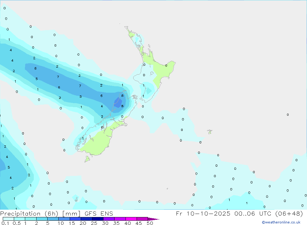Pick the 15–20 mm legend swatch

(76, 219)
